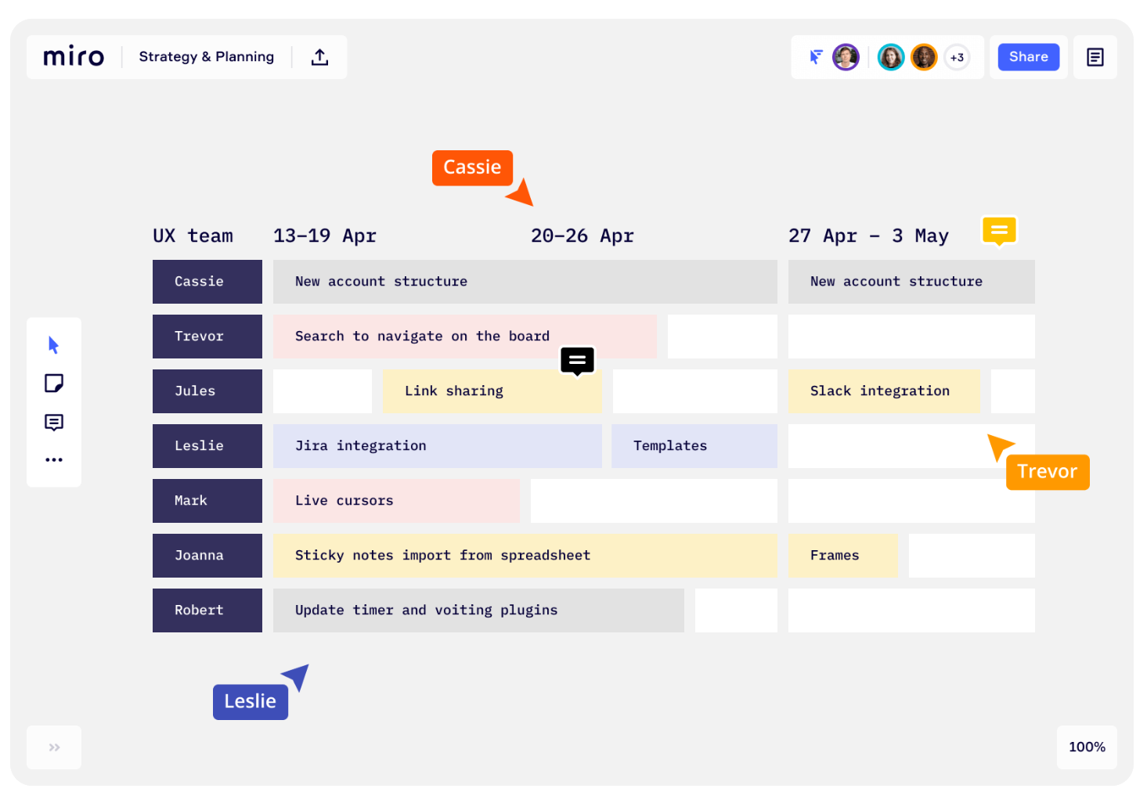
Task: Click the '27 Apr – 3 May' column header
Action: [868, 236]
